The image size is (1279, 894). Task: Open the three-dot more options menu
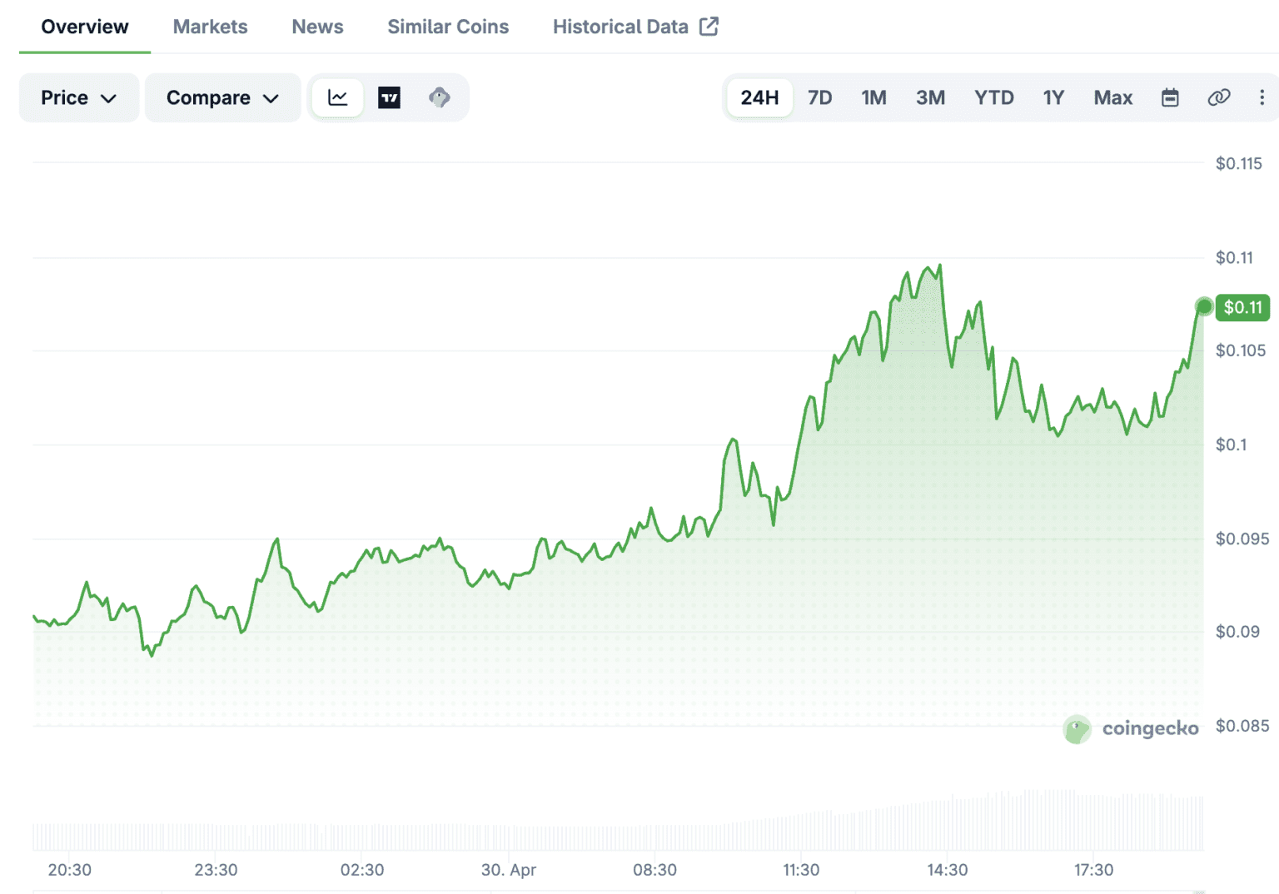click(1262, 97)
